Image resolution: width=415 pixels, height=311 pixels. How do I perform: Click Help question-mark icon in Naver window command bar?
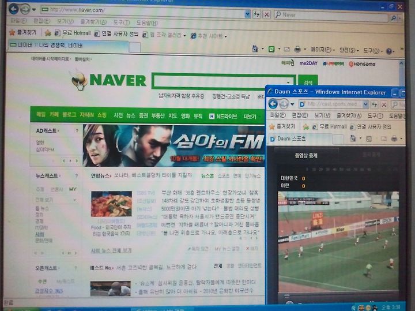point(389,51)
